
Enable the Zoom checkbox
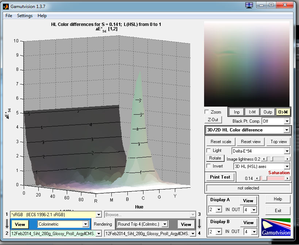[x=207, y=112]
